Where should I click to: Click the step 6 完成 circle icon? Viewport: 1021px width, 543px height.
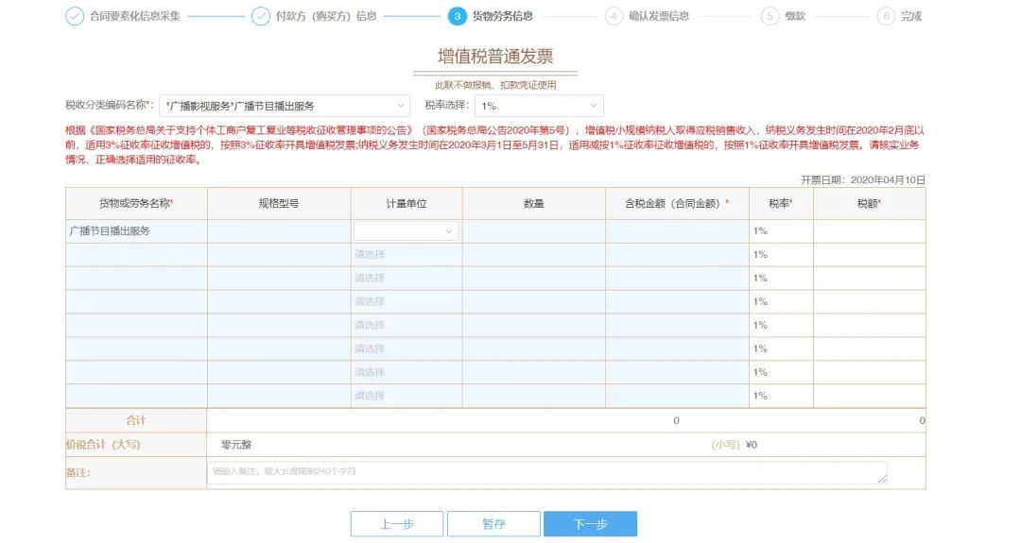886,16
